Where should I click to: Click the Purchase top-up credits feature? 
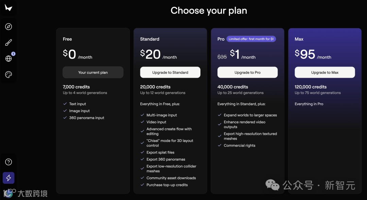tap(167, 185)
